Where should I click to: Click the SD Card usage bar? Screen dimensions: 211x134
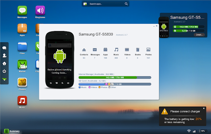115,84
